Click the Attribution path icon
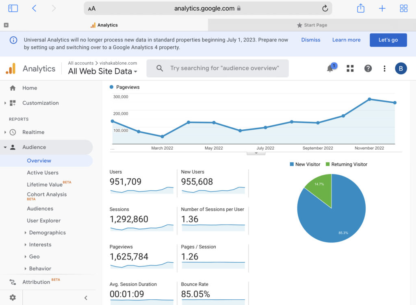This screenshot has height=305, width=416. pyautogui.click(x=13, y=282)
